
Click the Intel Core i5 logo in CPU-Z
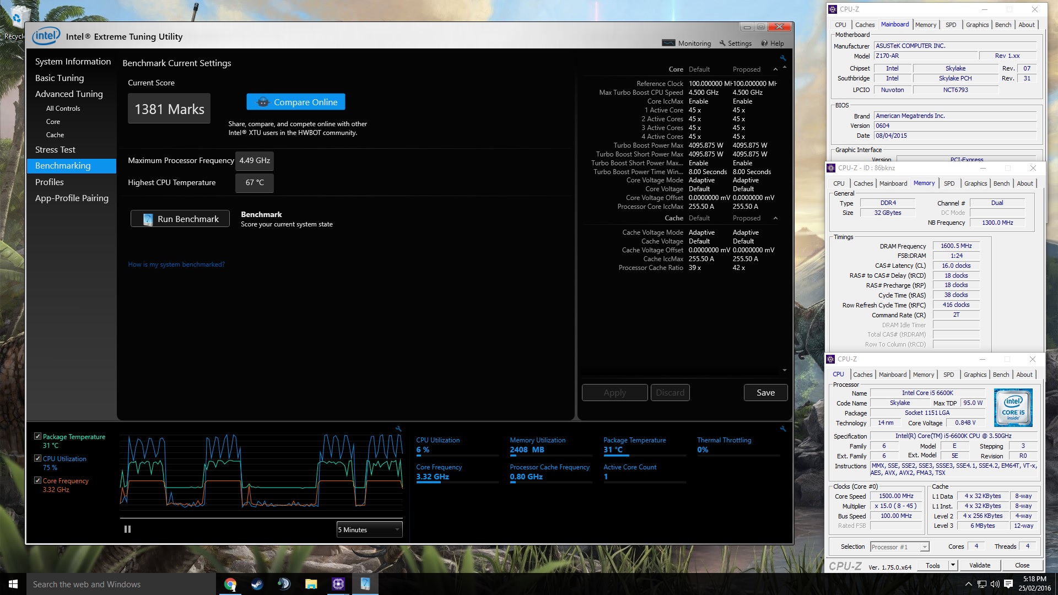(1013, 408)
